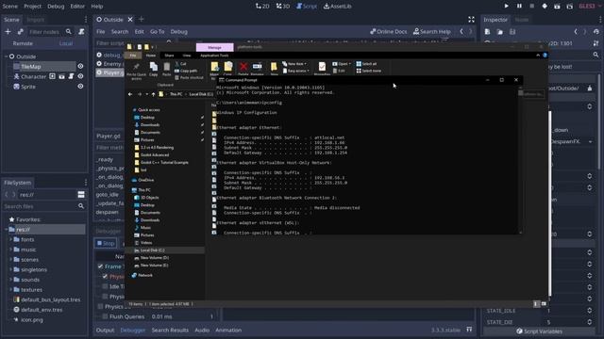
Task: Click the Copy icon in Explorer ribbon
Action: (x=153, y=67)
